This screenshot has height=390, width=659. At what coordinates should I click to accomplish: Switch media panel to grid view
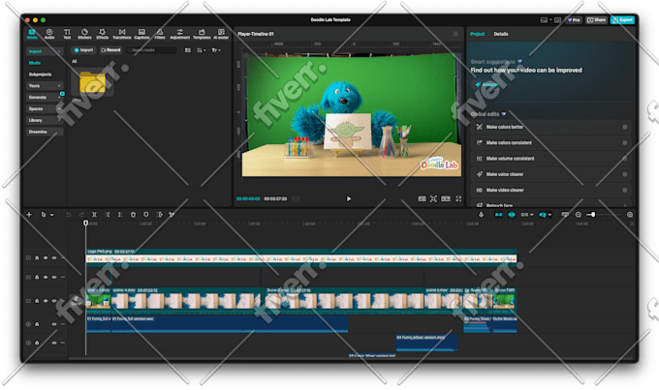click(x=188, y=50)
